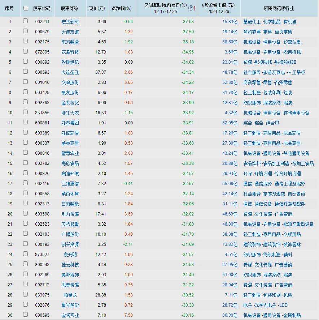Click market value 15.83亿
This screenshot has width=319, height=320.
coord(230,22)
